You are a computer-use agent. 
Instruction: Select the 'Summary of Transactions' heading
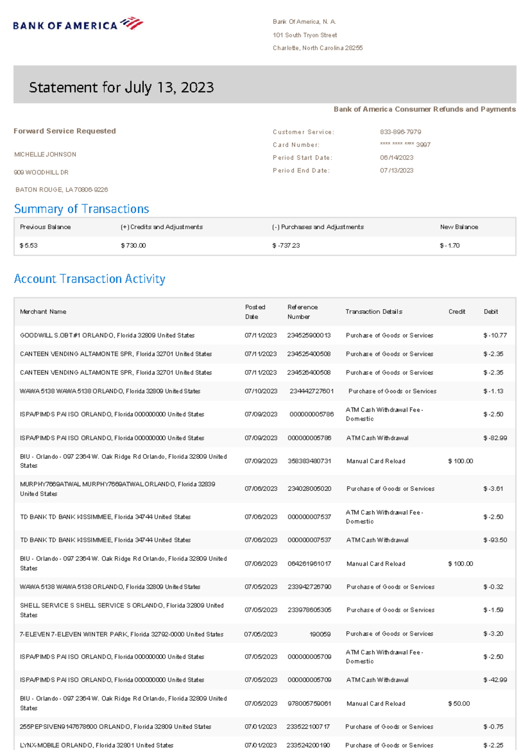pos(82,208)
